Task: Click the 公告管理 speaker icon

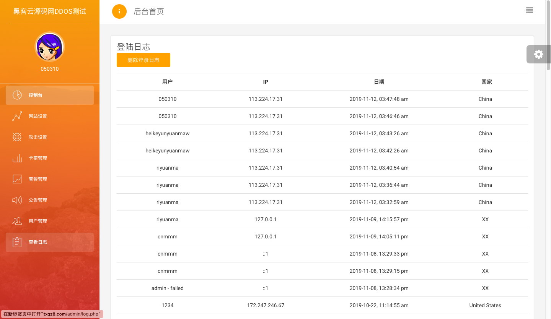Action: point(17,200)
